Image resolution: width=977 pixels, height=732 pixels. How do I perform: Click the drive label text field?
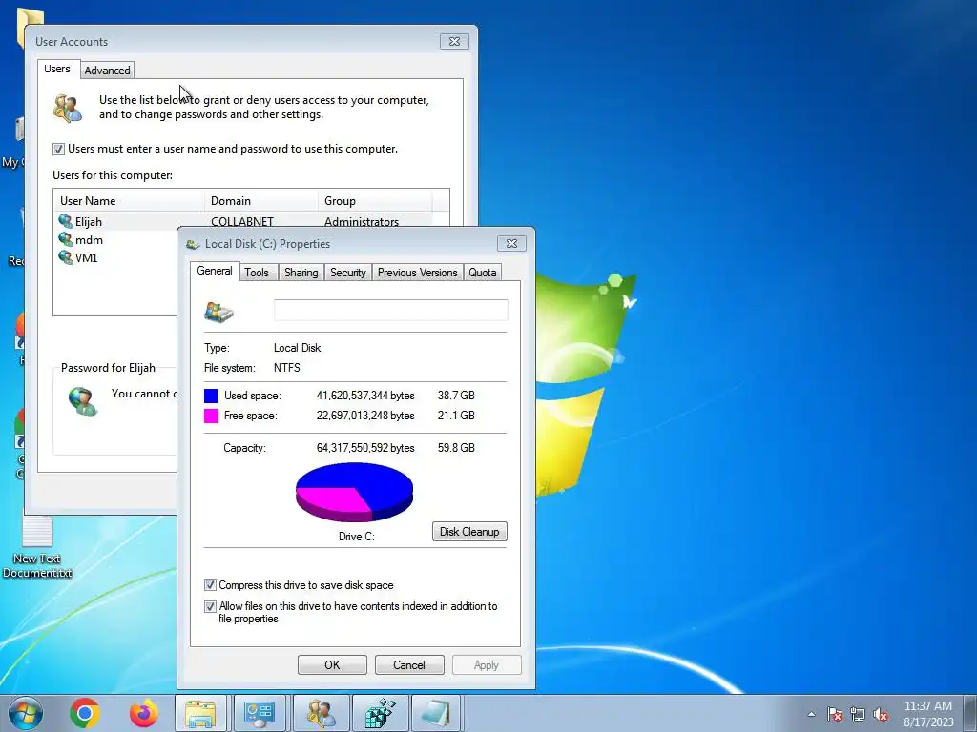click(x=390, y=310)
